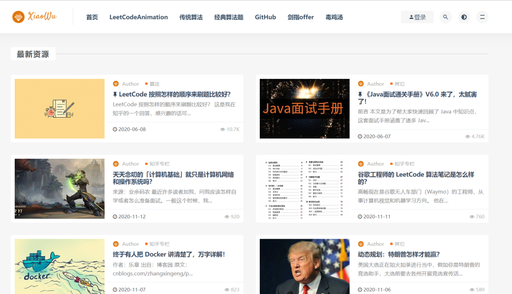Click author avatar on Java面试通关手册 post

coord(361,84)
